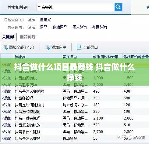Choose 自定义 keyword filter
Screen dimensions: 149x144
click(45, 20)
